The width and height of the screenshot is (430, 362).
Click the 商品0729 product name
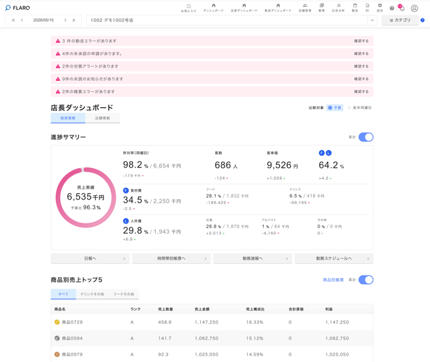(72, 322)
